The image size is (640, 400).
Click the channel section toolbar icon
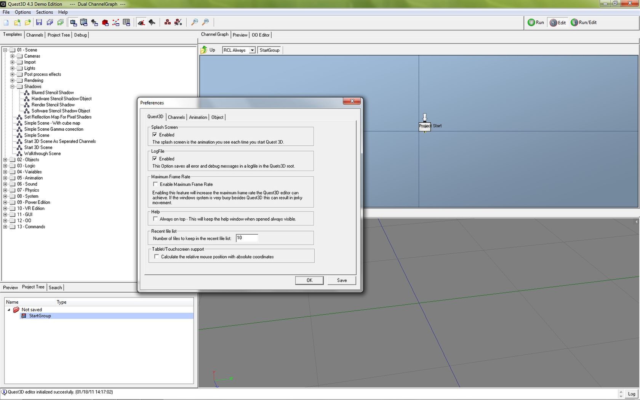pos(74,22)
